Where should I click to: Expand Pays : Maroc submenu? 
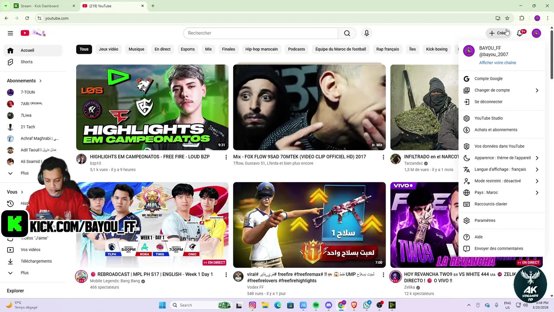click(x=502, y=193)
